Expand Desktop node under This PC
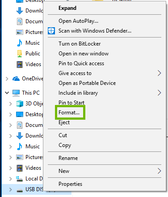The width and height of the screenshot is (168, 197). [10, 114]
